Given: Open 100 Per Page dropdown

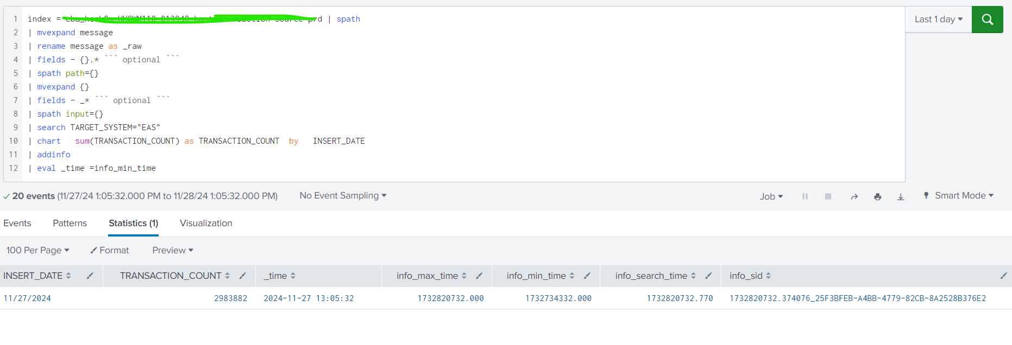Looking at the screenshot, I should click(x=37, y=250).
